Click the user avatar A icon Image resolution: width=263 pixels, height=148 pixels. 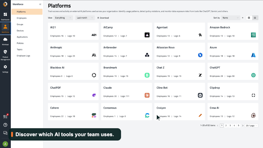point(5,144)
